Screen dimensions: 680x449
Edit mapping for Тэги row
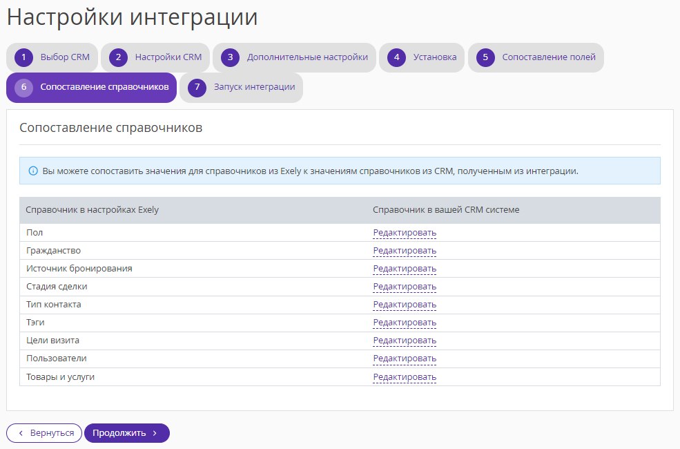click(x=405, y=323)
